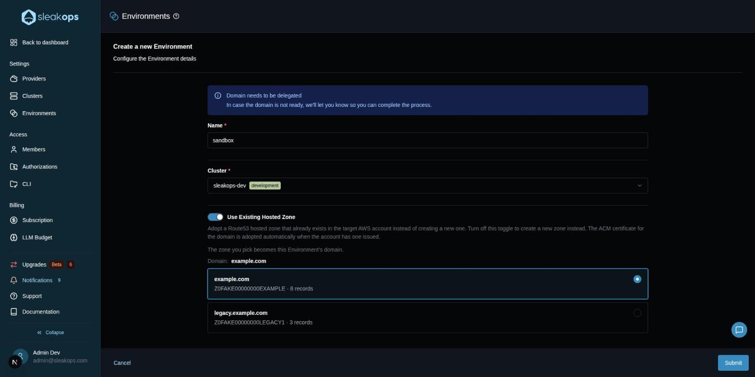Click the Members person icon
Image resolution: width=755 pixels, height=377 pixels.
[x=13, y=150]
